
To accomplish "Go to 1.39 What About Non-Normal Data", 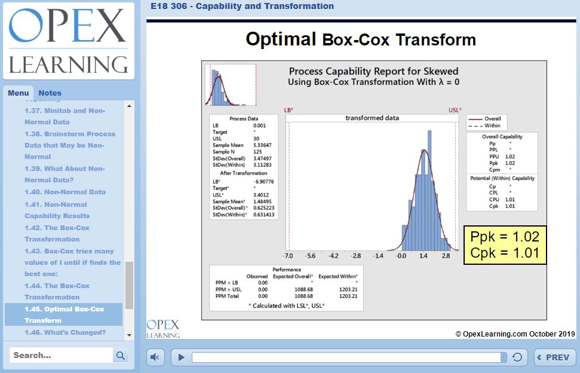I will (66, 174).
